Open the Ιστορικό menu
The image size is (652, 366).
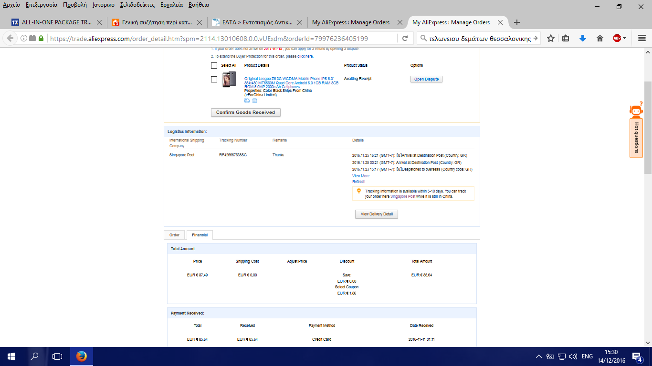pos(103,5)
